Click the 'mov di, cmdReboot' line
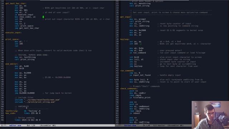The width and height of the screenshot is (229, 129). point(139,107)
